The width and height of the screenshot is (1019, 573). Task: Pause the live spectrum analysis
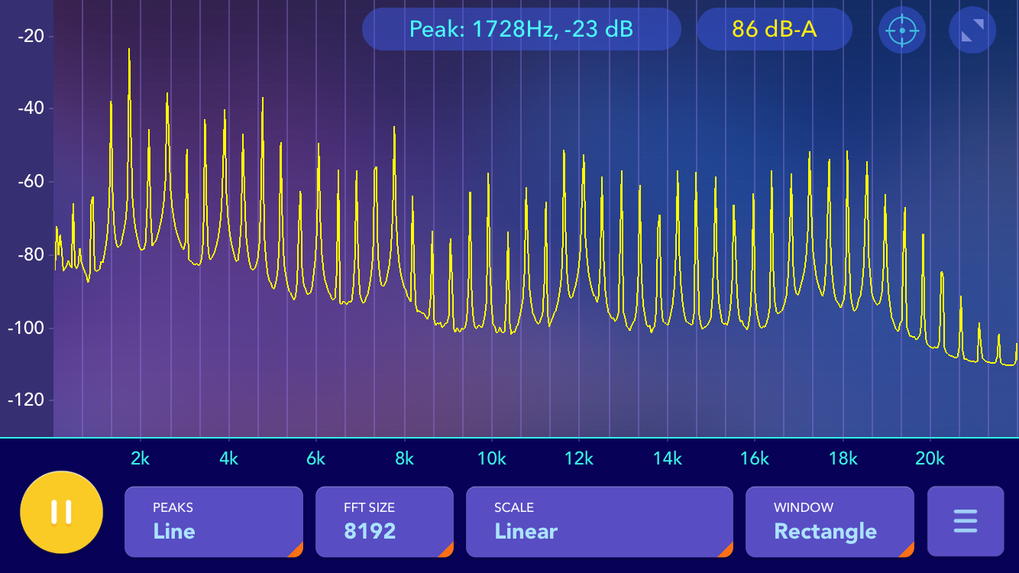click(61, 512)
